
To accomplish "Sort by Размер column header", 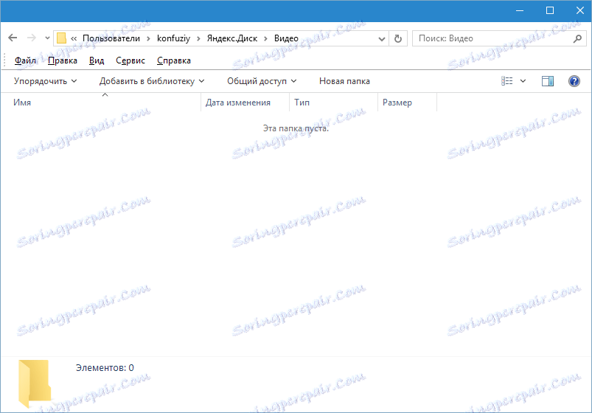I will coord(407,103).
